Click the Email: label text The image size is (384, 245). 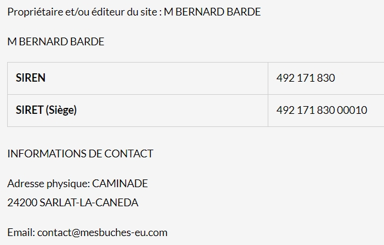(x=21, y=232)
